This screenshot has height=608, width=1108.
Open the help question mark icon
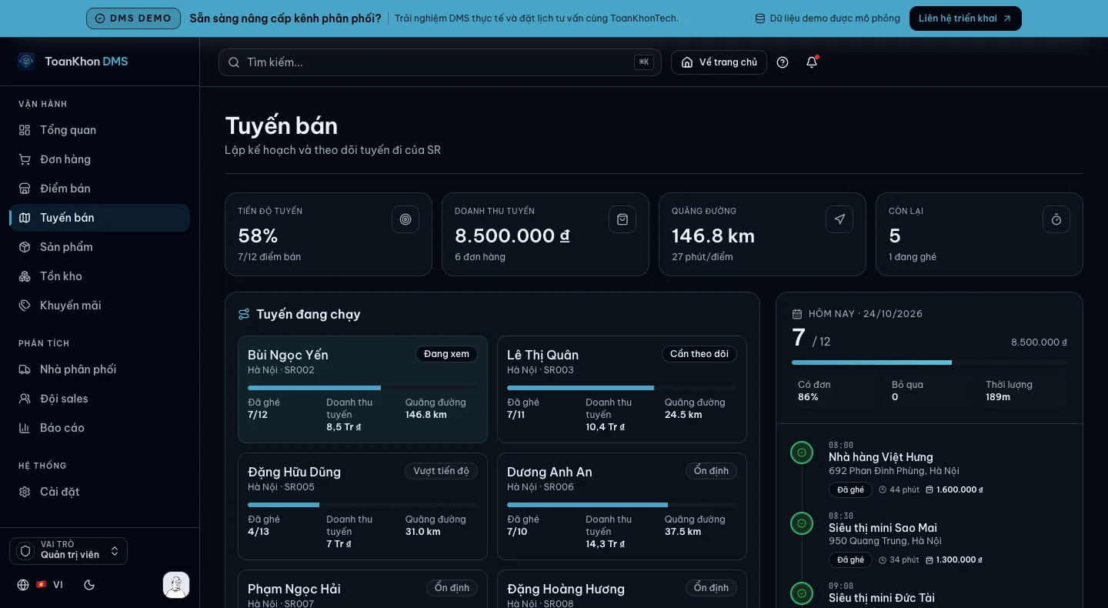coord(783,62)
